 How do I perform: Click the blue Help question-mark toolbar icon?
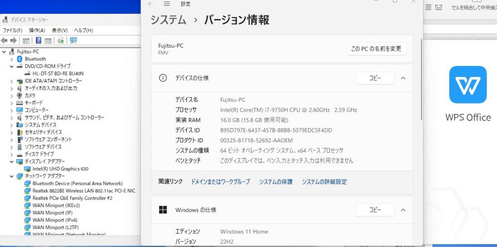[x=38, y=41]
